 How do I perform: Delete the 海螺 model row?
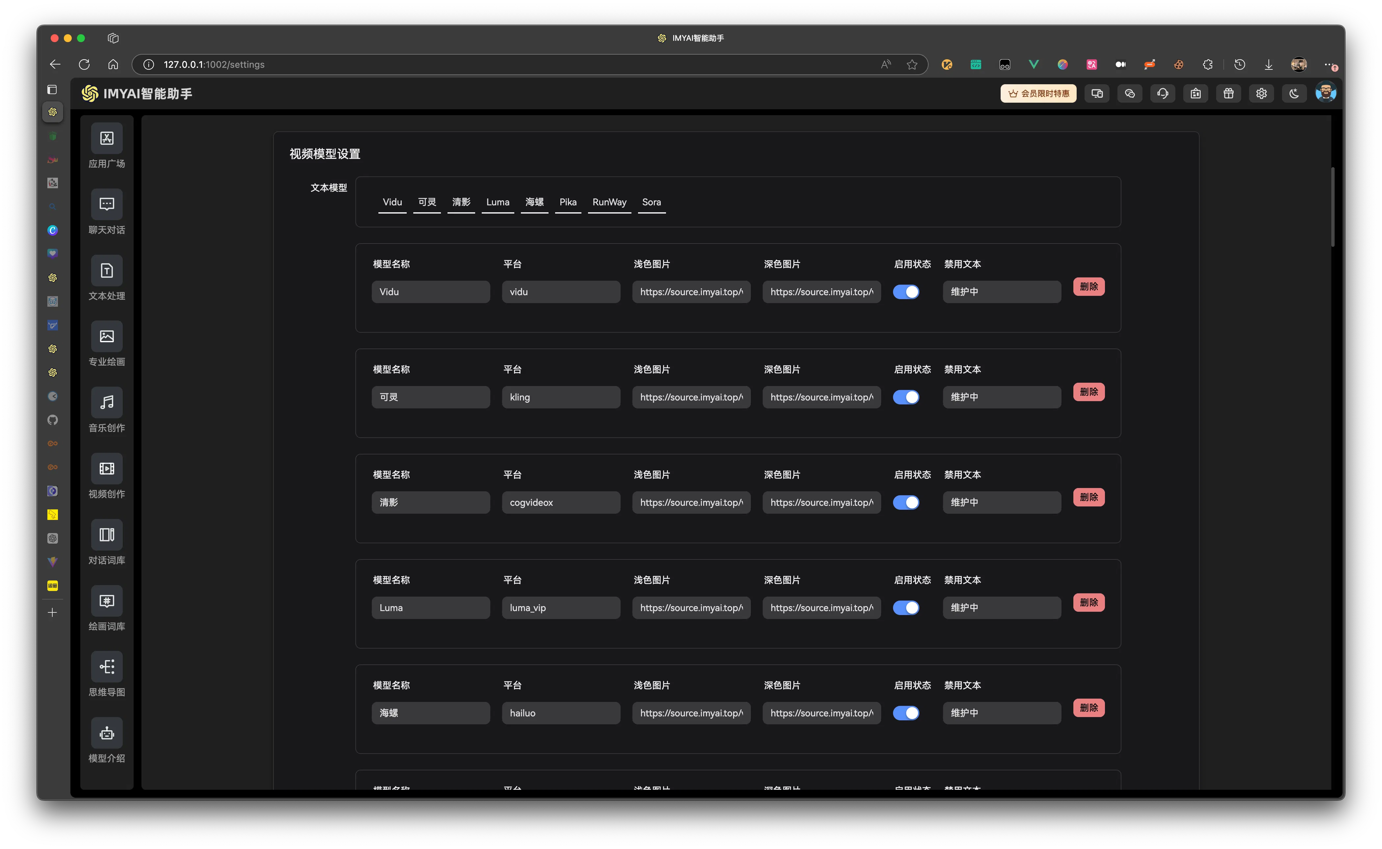click(x=1088, y=707)
